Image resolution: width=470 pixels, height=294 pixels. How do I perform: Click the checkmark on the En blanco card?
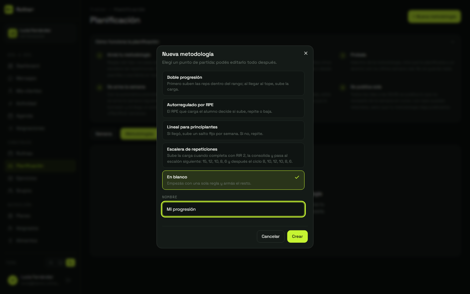(297, 177)
